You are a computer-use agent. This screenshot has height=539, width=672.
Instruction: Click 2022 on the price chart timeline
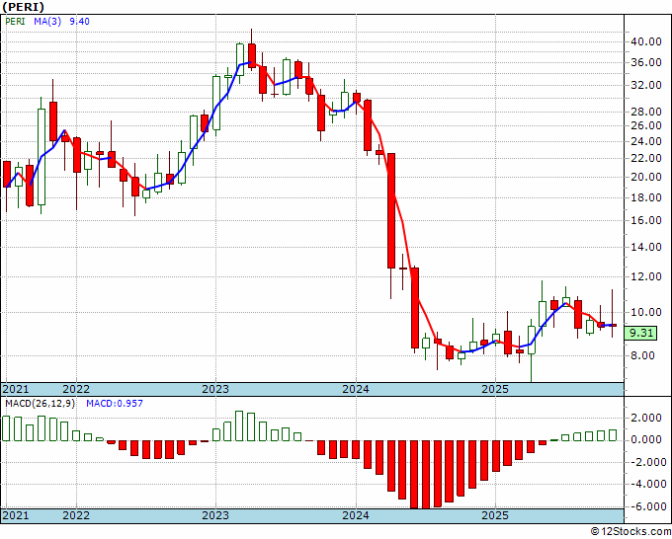(x=76, y=389)
